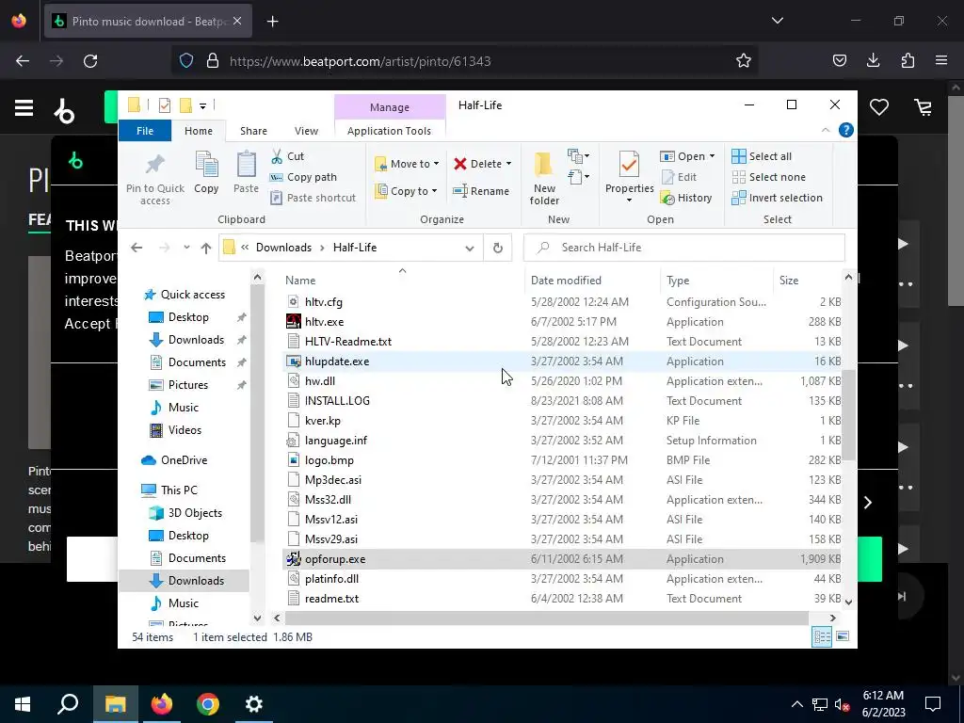Expand Copy to dropdown

click(x=434, y=191)
